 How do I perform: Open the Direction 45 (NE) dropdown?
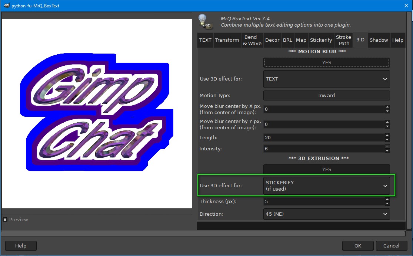(x=327, y=214)
